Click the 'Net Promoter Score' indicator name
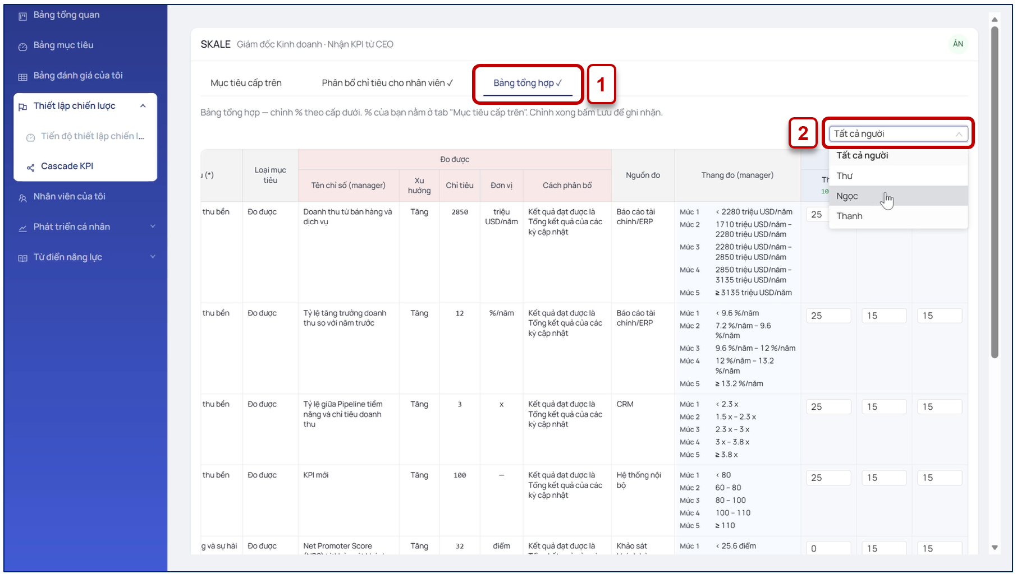Image resolution: width=1017 pixels, height=574 pixels. pos(338,546)
